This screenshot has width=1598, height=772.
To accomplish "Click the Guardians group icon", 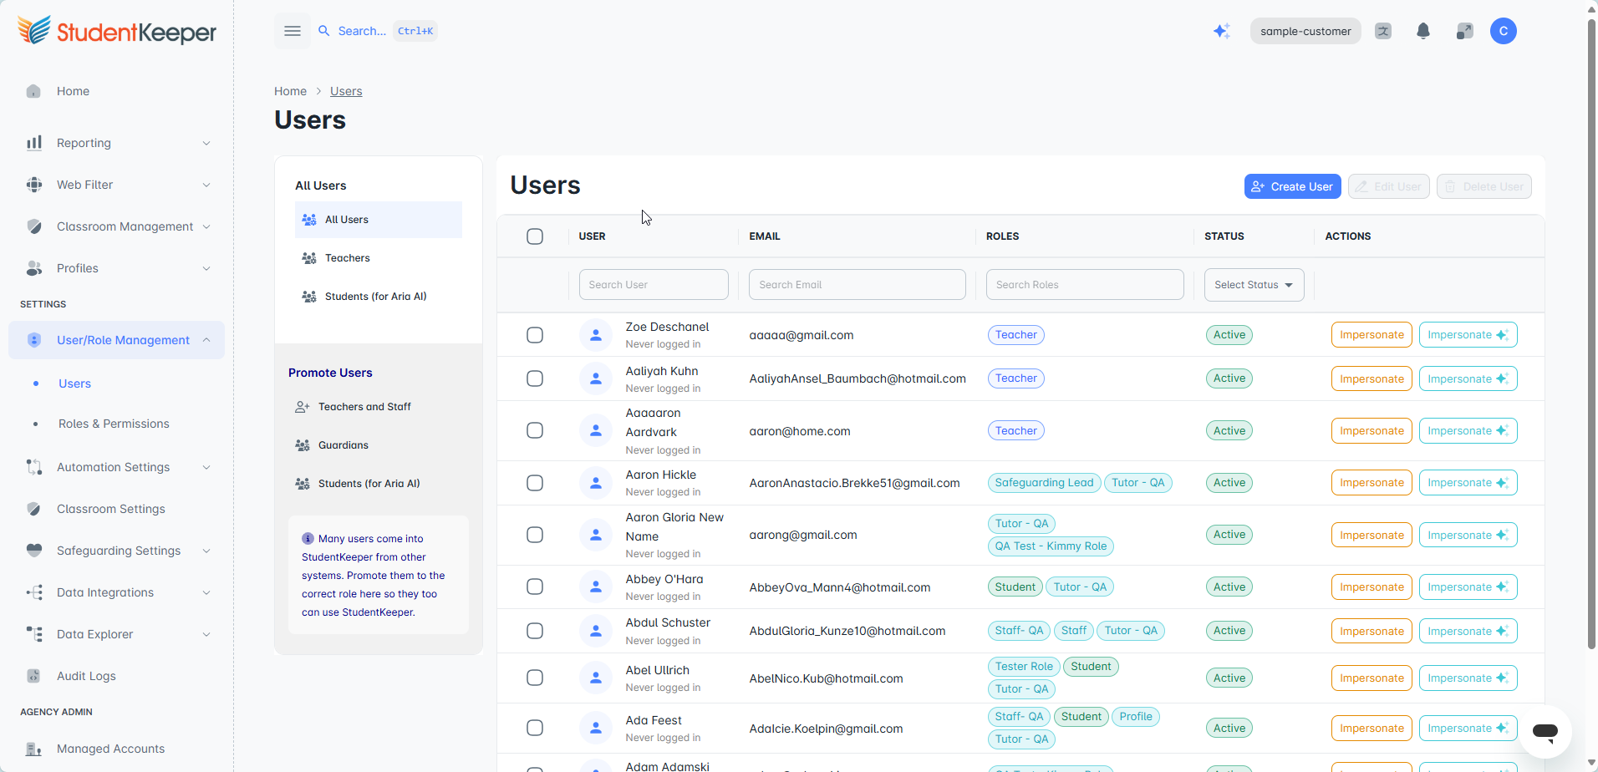I will pyautogui.click(x=303, y=445).
